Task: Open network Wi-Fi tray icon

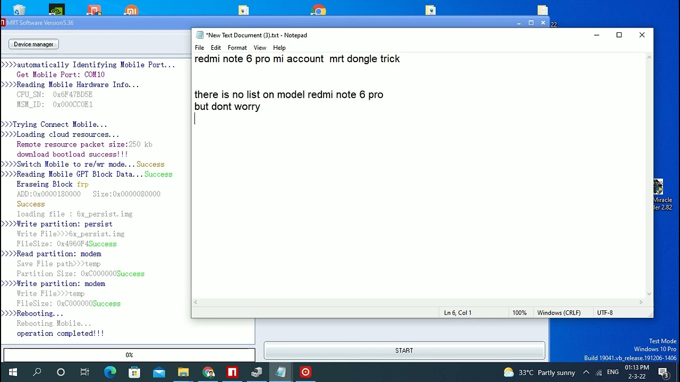Action: point(599,372)
